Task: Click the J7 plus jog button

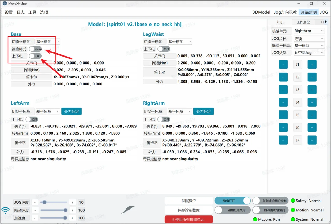Action: (x=312, y=140)
